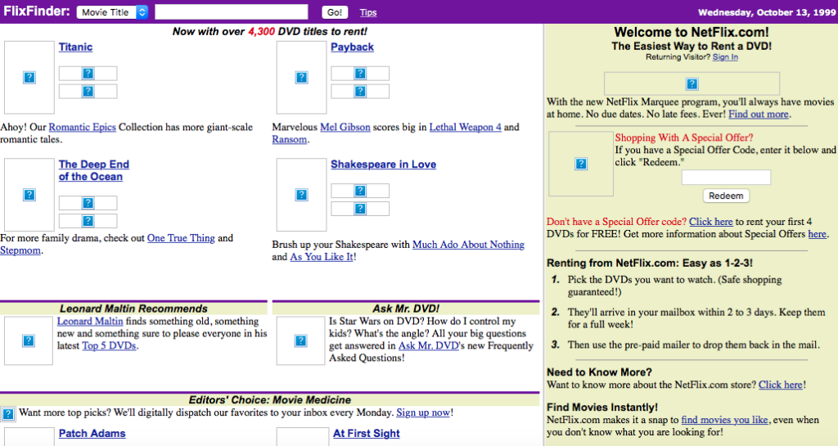Open the Mel Gibson link
The image size is (838, 446).
(345, 127)
